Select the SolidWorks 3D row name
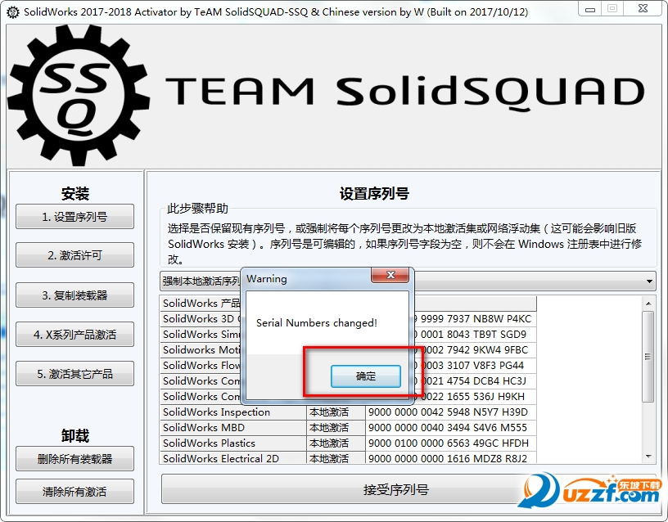This screenshot has width=668, height=522. [x=201, y=319]
